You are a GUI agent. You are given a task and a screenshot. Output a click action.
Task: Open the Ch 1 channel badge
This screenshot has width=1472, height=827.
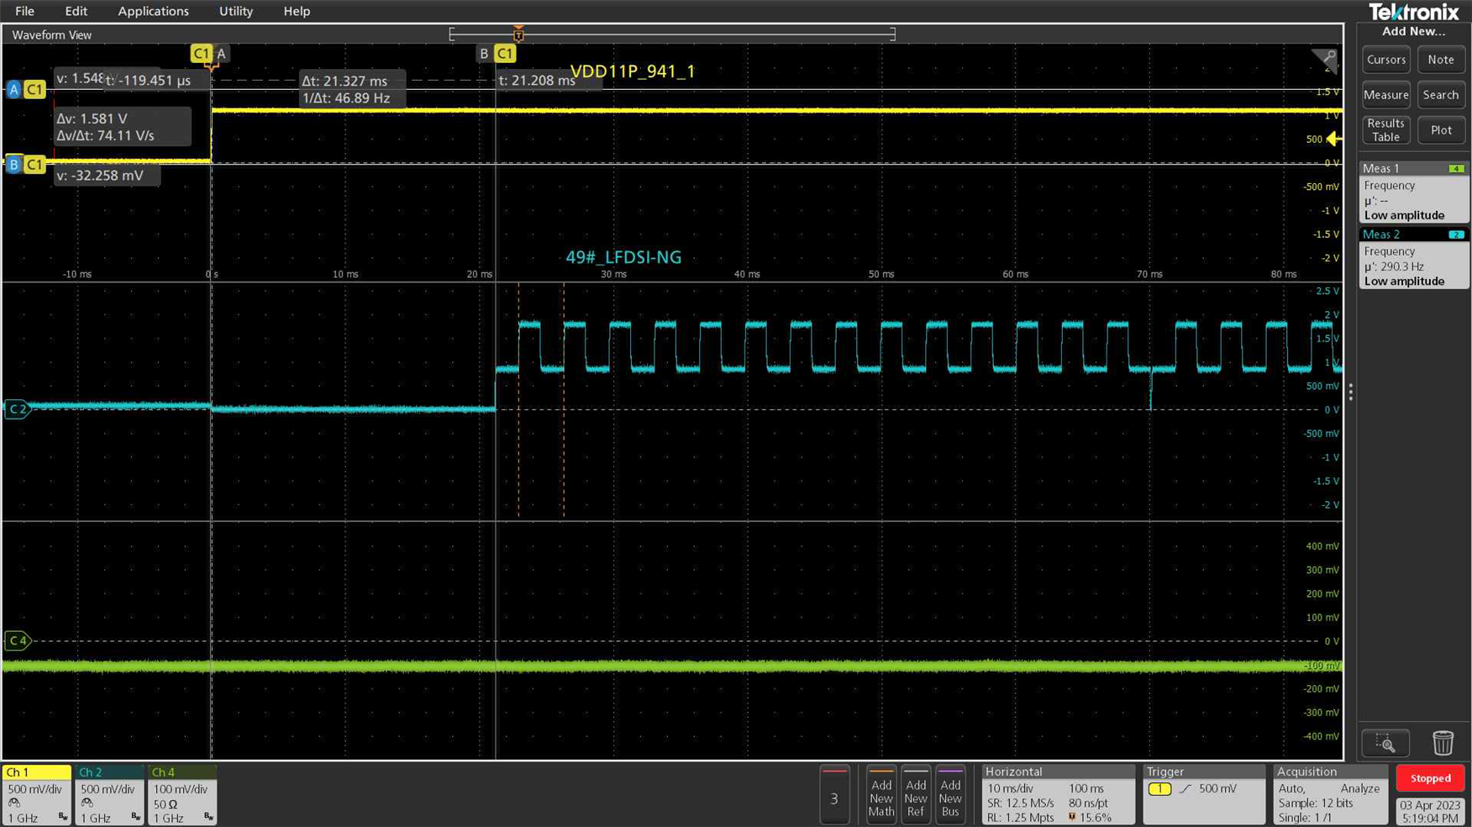(x=36, y=794)
